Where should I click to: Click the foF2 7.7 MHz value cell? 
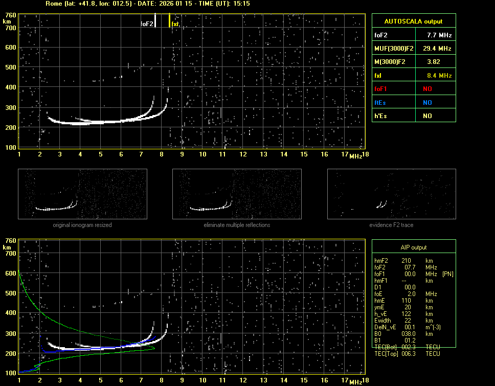click(439, 35)
